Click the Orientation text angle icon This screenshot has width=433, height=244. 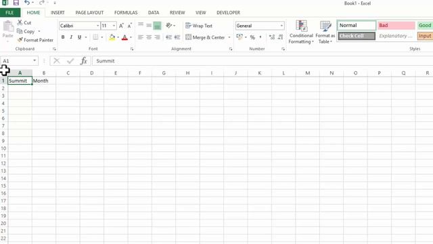(168, 26)
